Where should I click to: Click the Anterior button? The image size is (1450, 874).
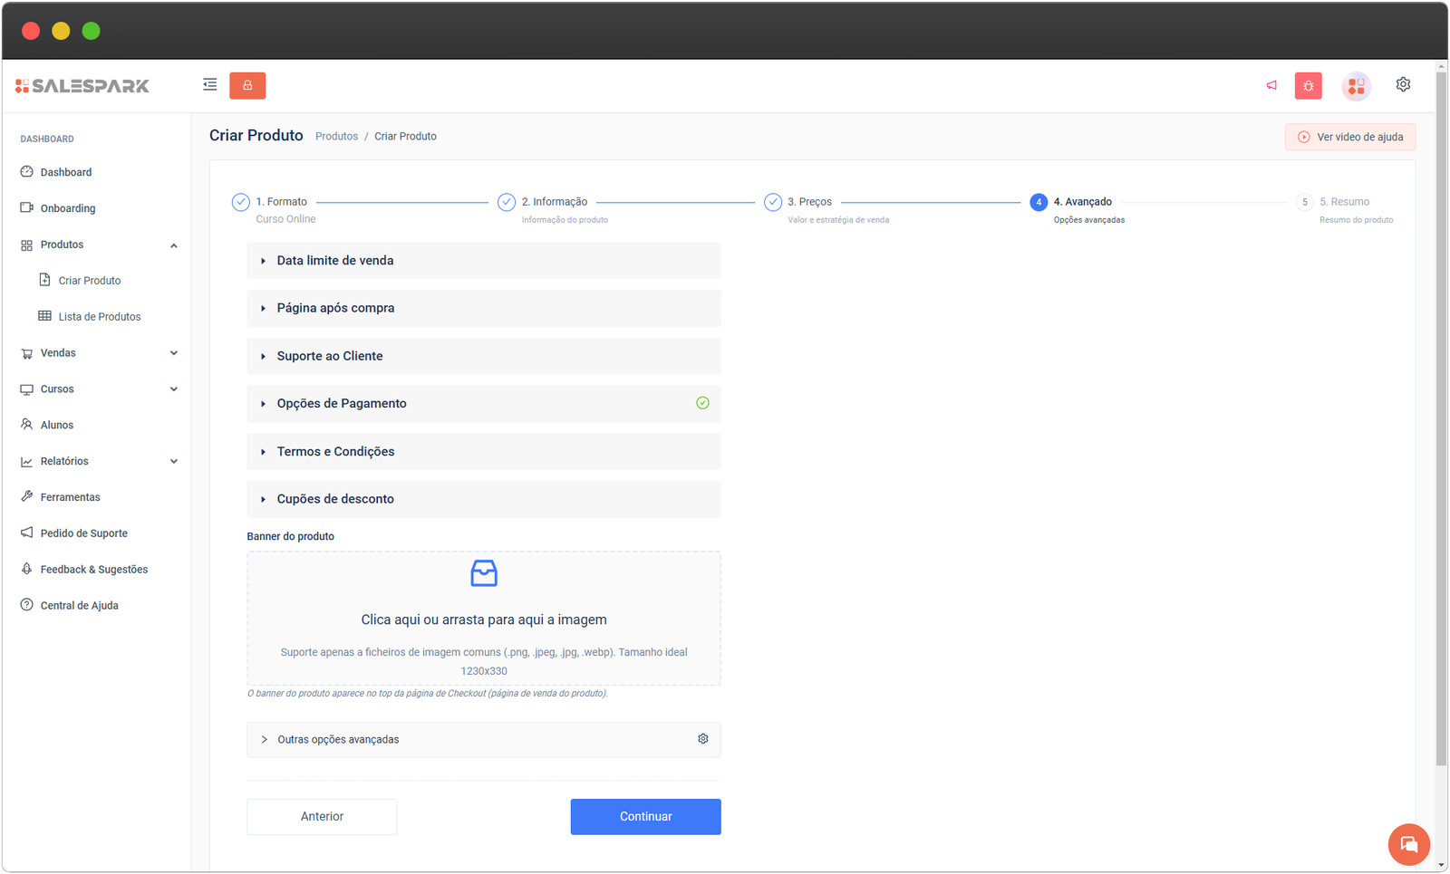[x=322, y=817]
